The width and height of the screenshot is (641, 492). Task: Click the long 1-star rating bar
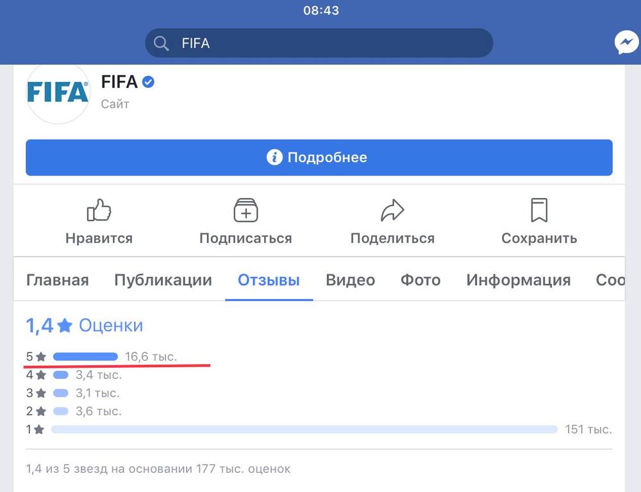coord(304,429)
